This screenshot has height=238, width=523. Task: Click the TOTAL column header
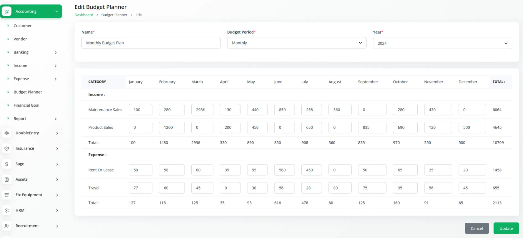pyautogui.click(x=499, y=82)
